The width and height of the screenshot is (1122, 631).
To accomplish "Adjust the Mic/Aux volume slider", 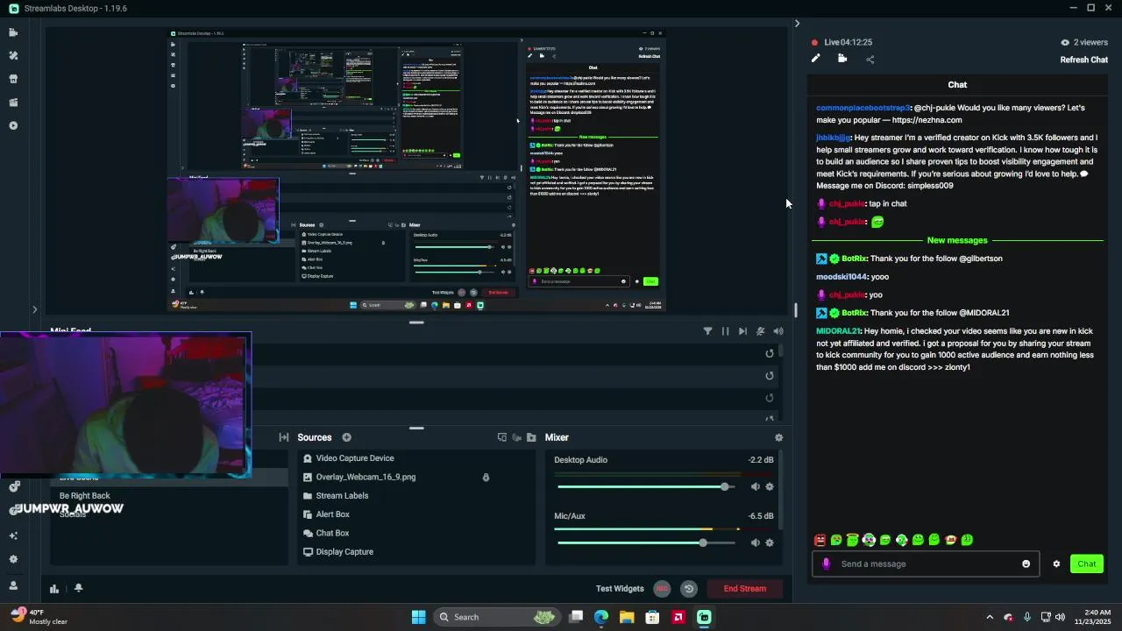I will [647, 542].
